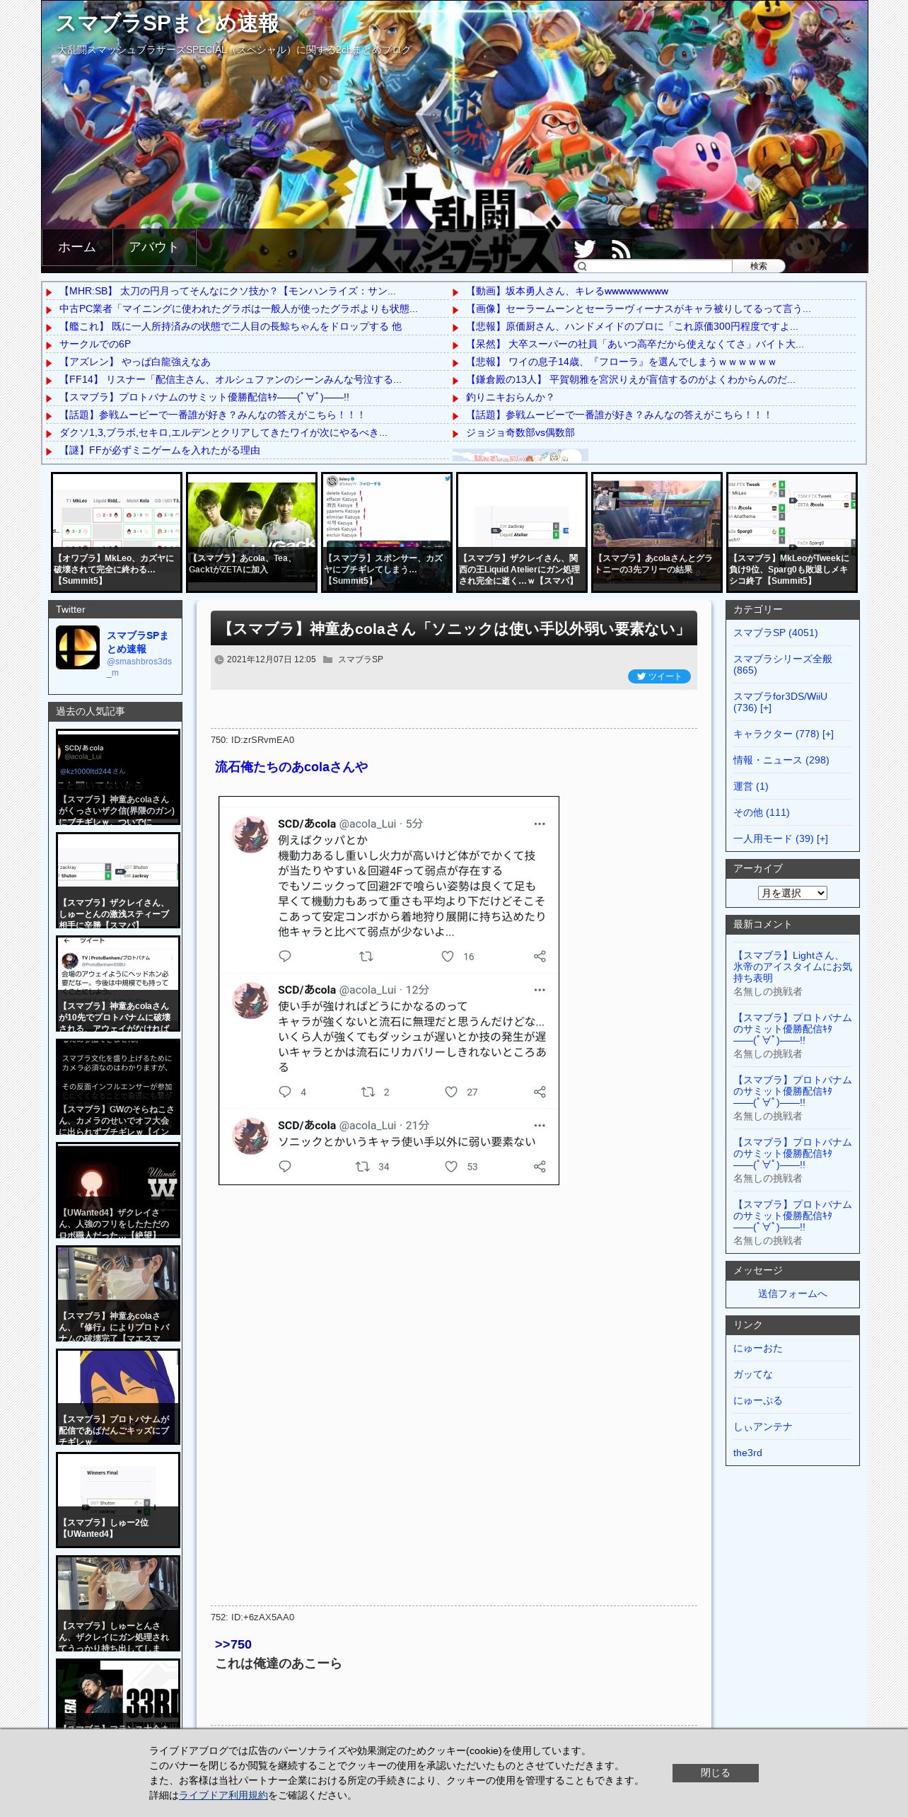
Task: Open ライブドア利用規約 link in cookie banner
Action: (223, 1795)
